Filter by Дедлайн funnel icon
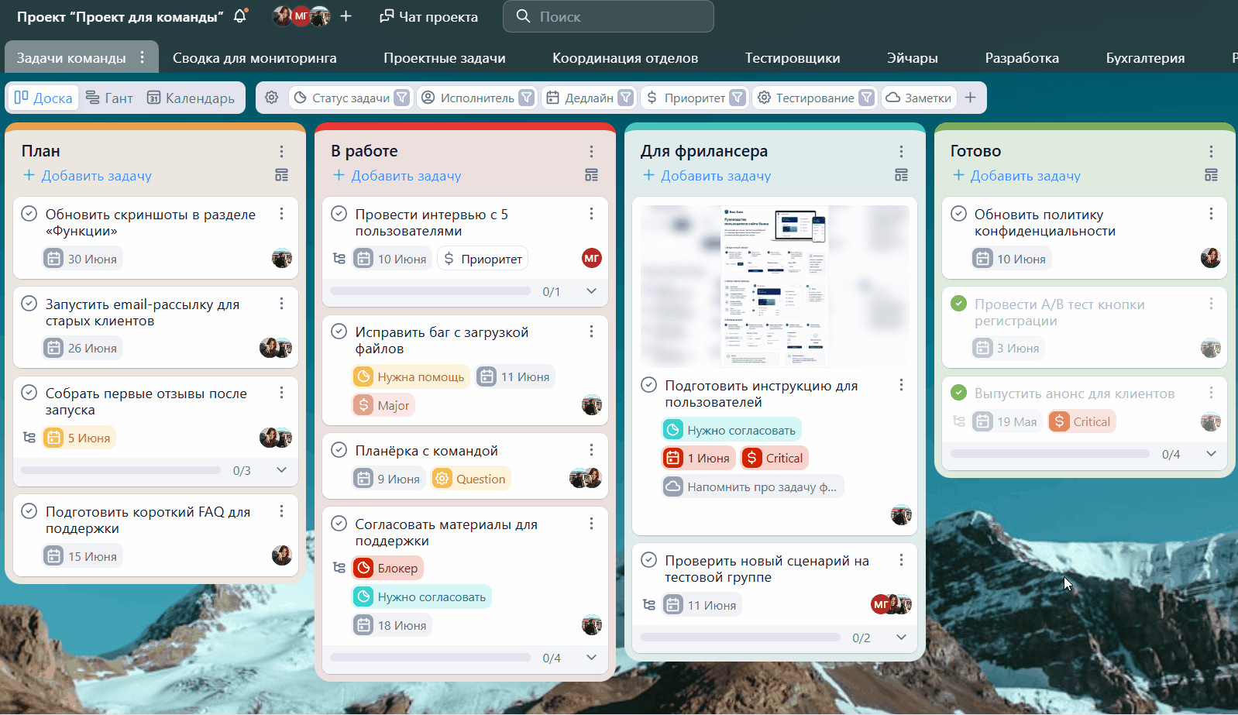The height and width of the screenshot is (715, 1238). click(625, 98)
